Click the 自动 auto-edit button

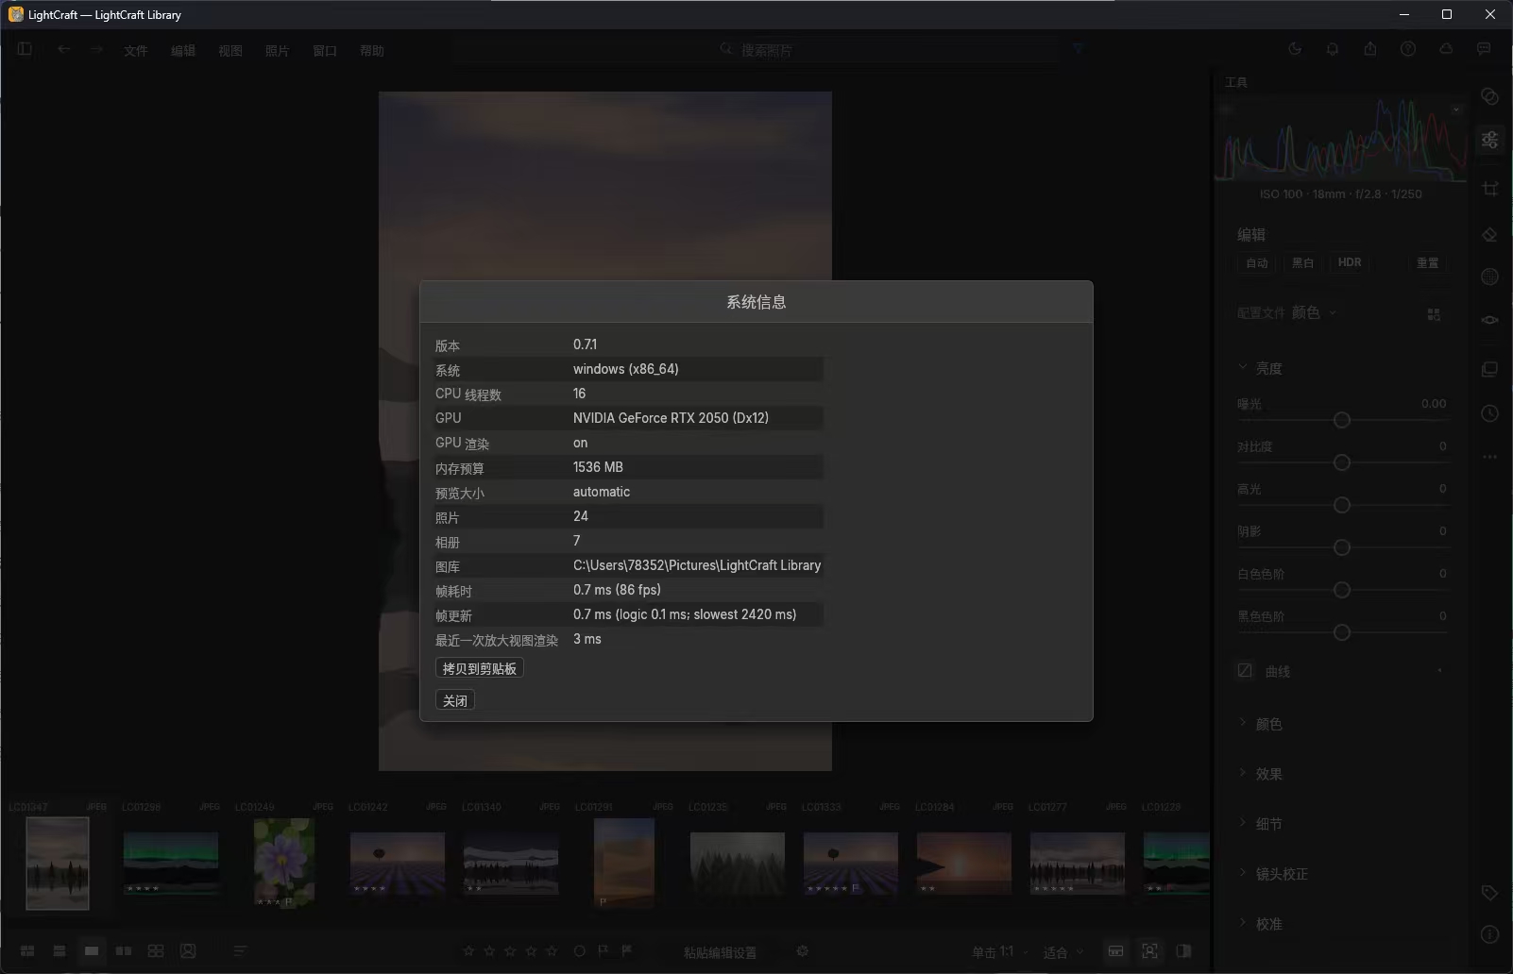(1257, 262)
